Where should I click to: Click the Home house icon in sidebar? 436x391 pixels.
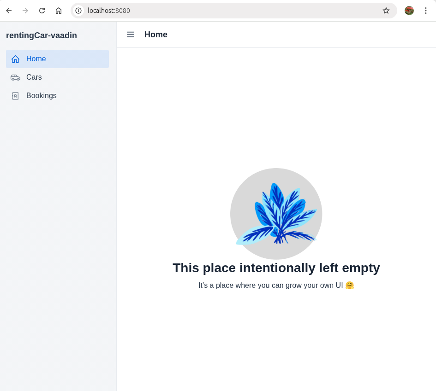16,59
